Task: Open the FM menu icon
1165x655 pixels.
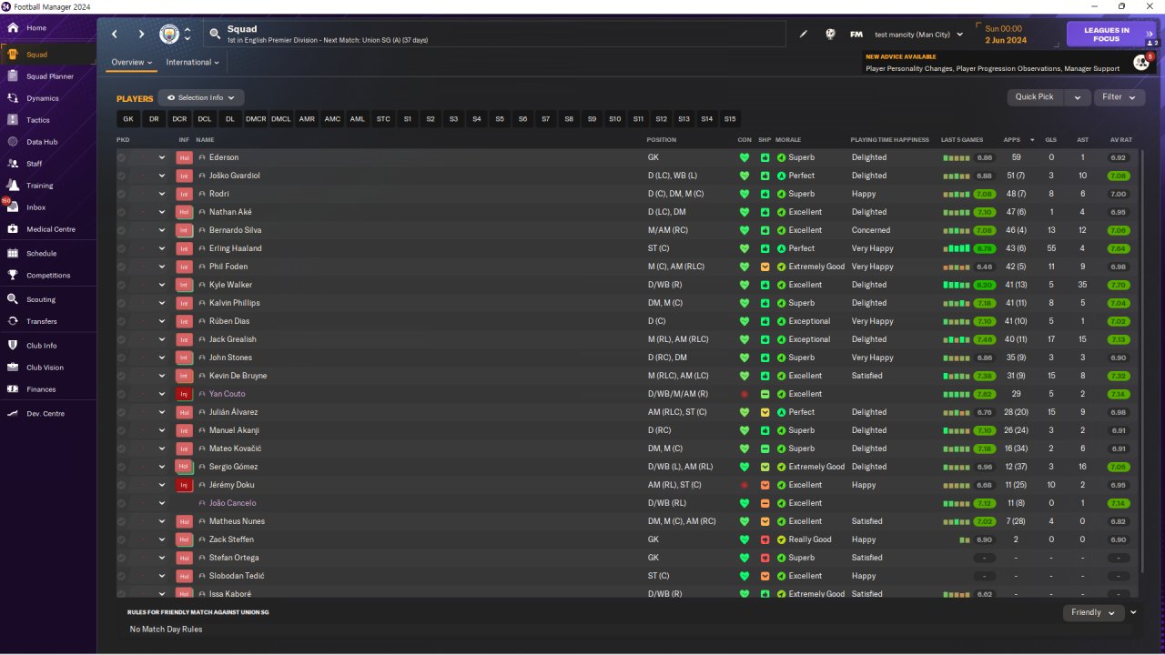Action: coord(856,35)
